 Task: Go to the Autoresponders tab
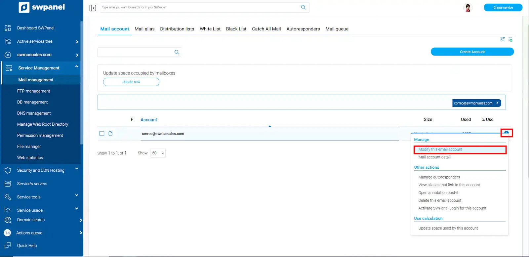[x=303, y=29]
